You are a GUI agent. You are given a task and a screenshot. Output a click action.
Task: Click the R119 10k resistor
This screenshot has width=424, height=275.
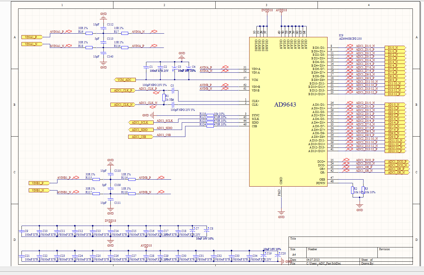tap(210, 115)
